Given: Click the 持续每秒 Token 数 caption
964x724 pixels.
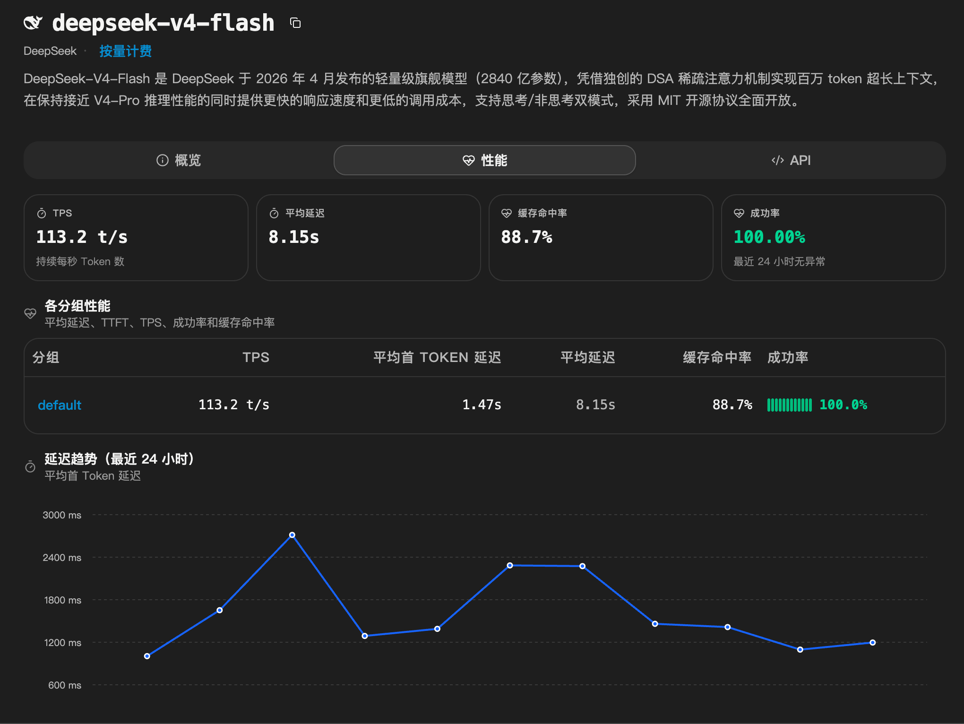Looking at the screenshot, I should coord(80,261).
